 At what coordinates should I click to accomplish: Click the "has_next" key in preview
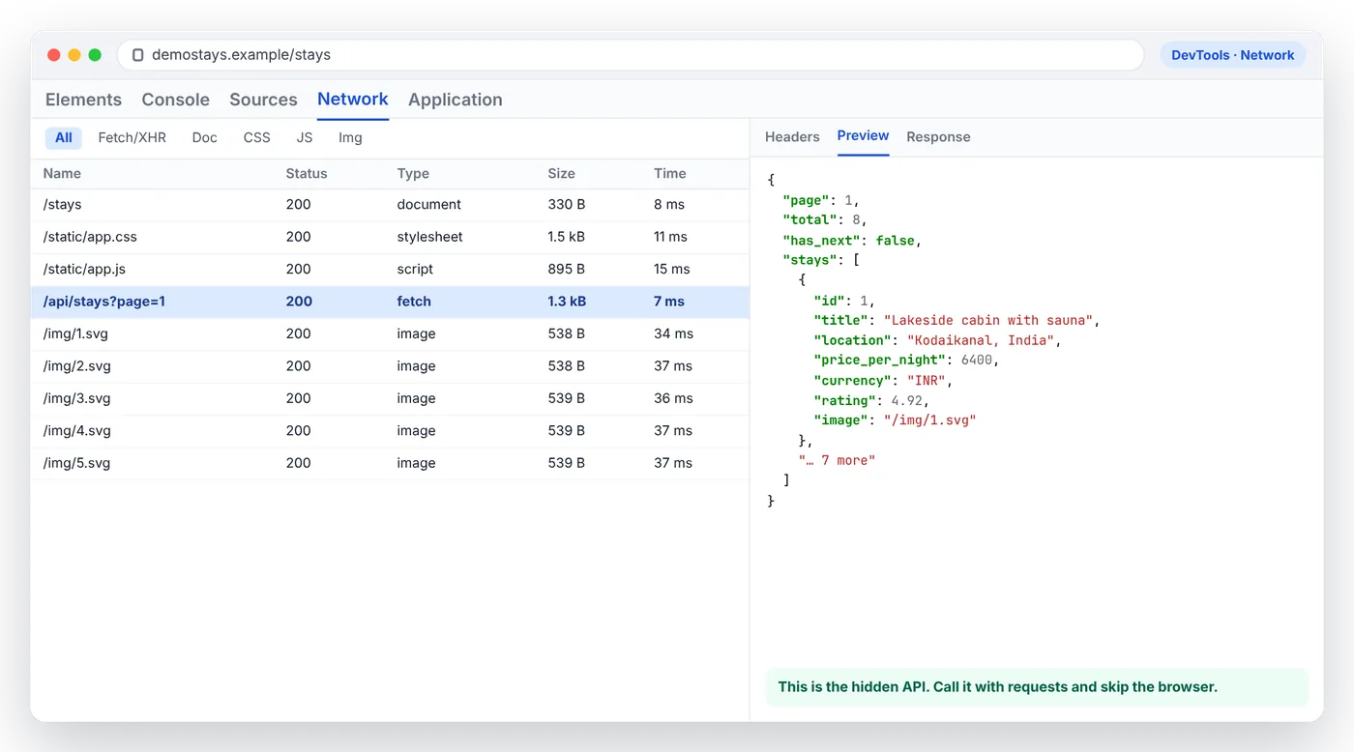pyautogui.click(x=821, y=241)
